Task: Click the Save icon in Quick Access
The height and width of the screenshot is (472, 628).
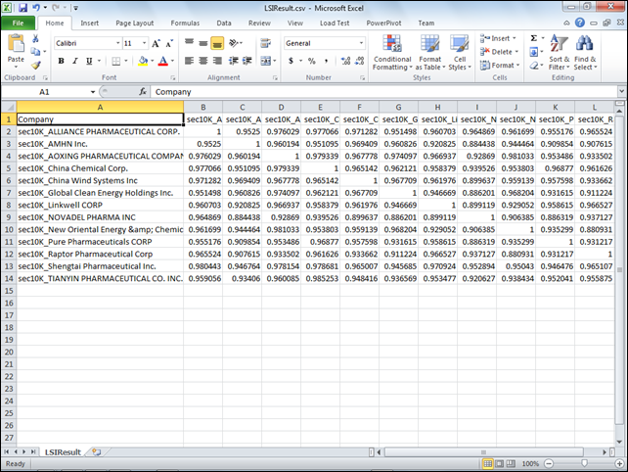Action: pos(22,7)
